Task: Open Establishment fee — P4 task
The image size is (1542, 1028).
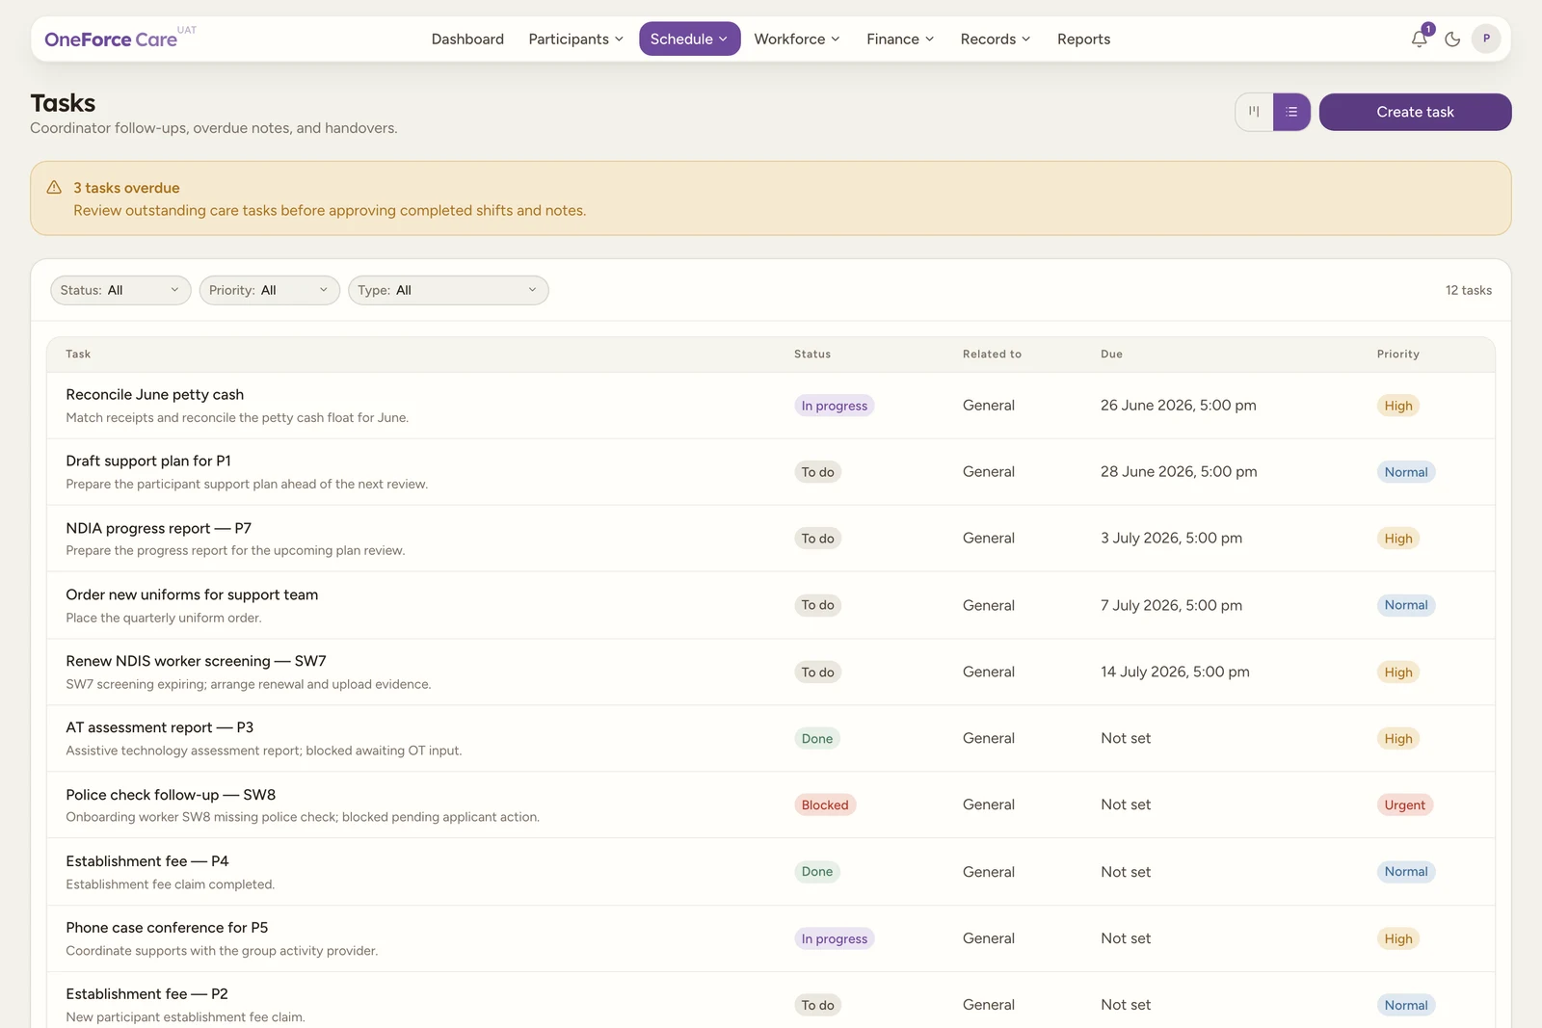Action: click(x=146, y=861)
